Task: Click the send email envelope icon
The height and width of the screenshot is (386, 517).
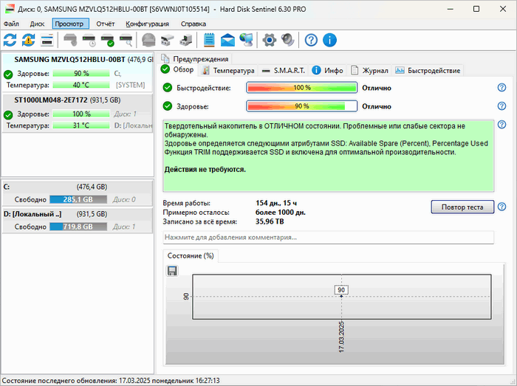Action: tap(227, 40)
